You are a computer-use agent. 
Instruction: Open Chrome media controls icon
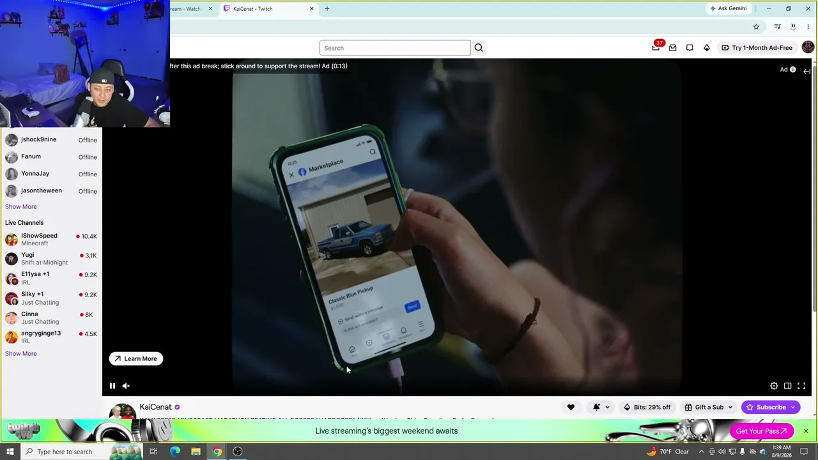(777, 27)
